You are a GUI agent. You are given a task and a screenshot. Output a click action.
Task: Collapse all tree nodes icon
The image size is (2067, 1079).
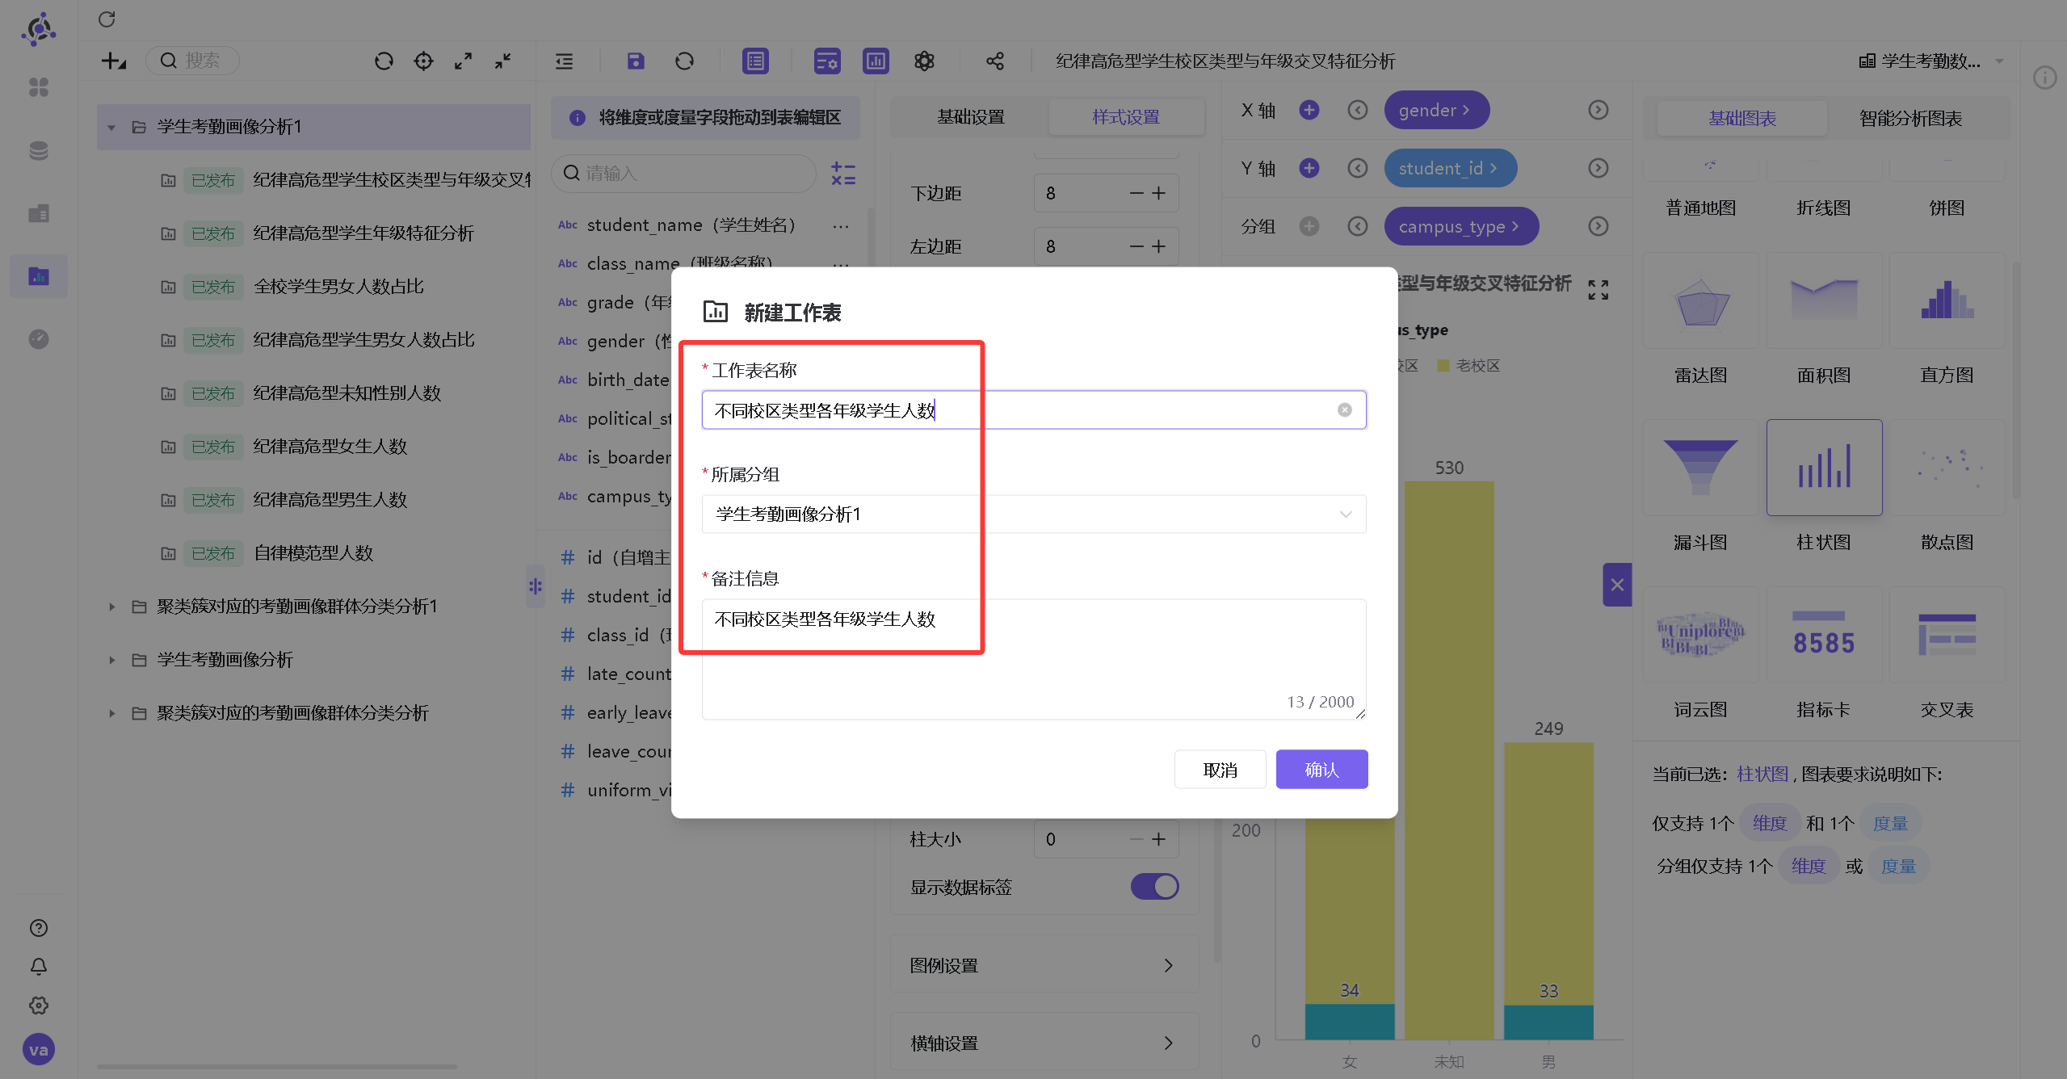tap(502, 61)
